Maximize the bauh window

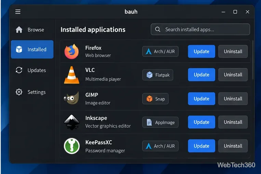(235, 12)
